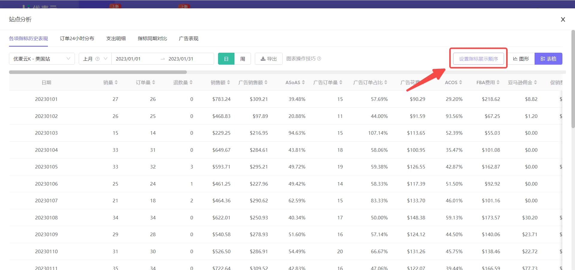575x270 pixels.
Task: Click ACOS value 93.56%
Action: pyautogui.click(x=454, y=116)
